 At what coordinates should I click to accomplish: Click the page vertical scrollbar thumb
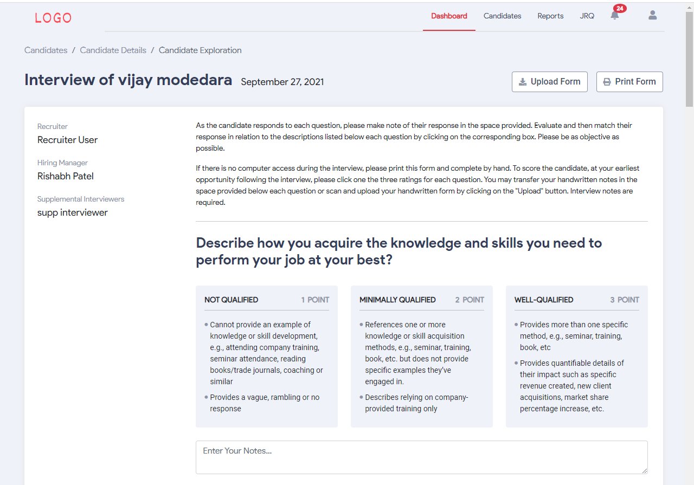(x=689, y=60)
